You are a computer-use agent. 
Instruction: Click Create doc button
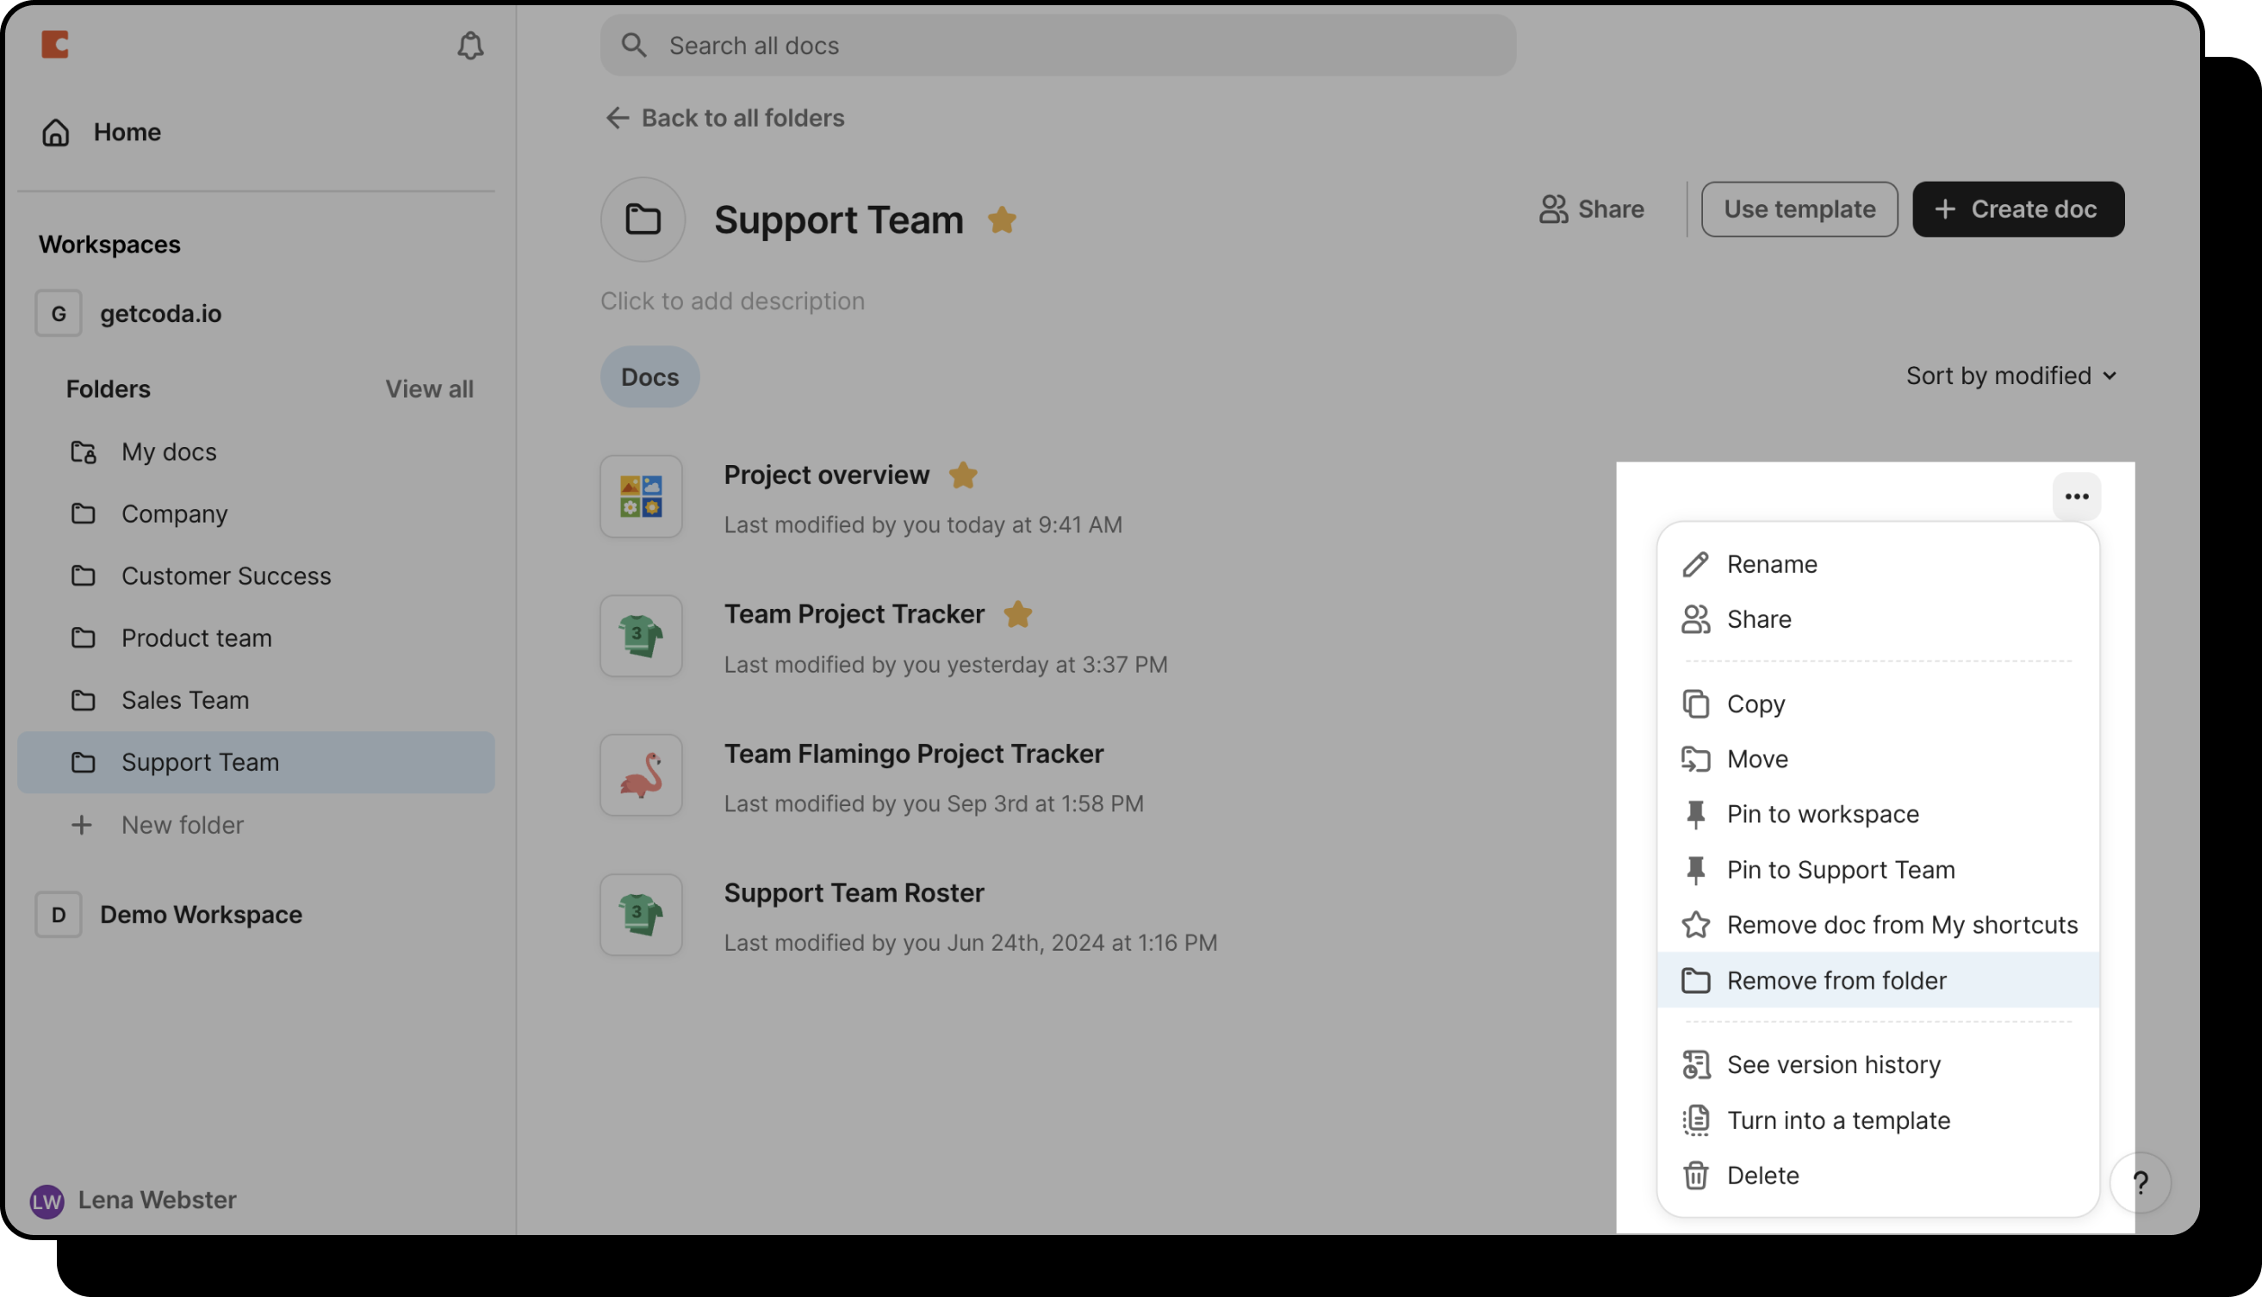click(2018, 209)
